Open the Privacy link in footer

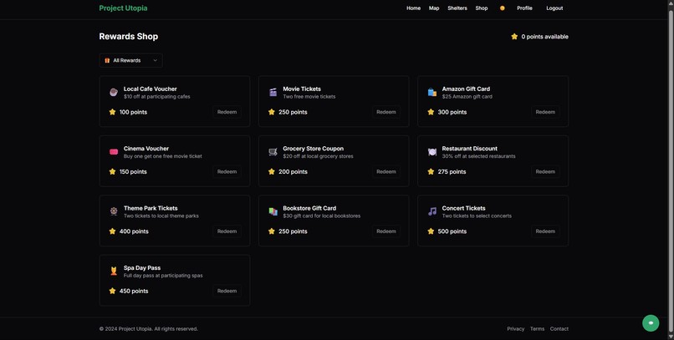coord(515,329)
